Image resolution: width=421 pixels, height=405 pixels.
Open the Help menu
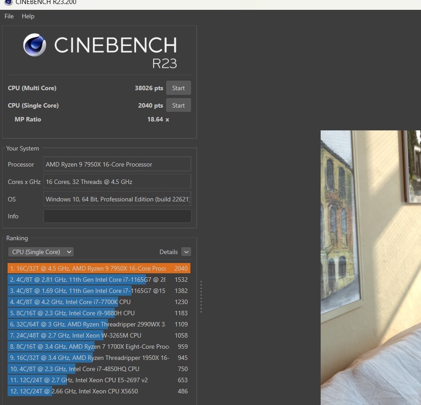(x=28, y=16)
